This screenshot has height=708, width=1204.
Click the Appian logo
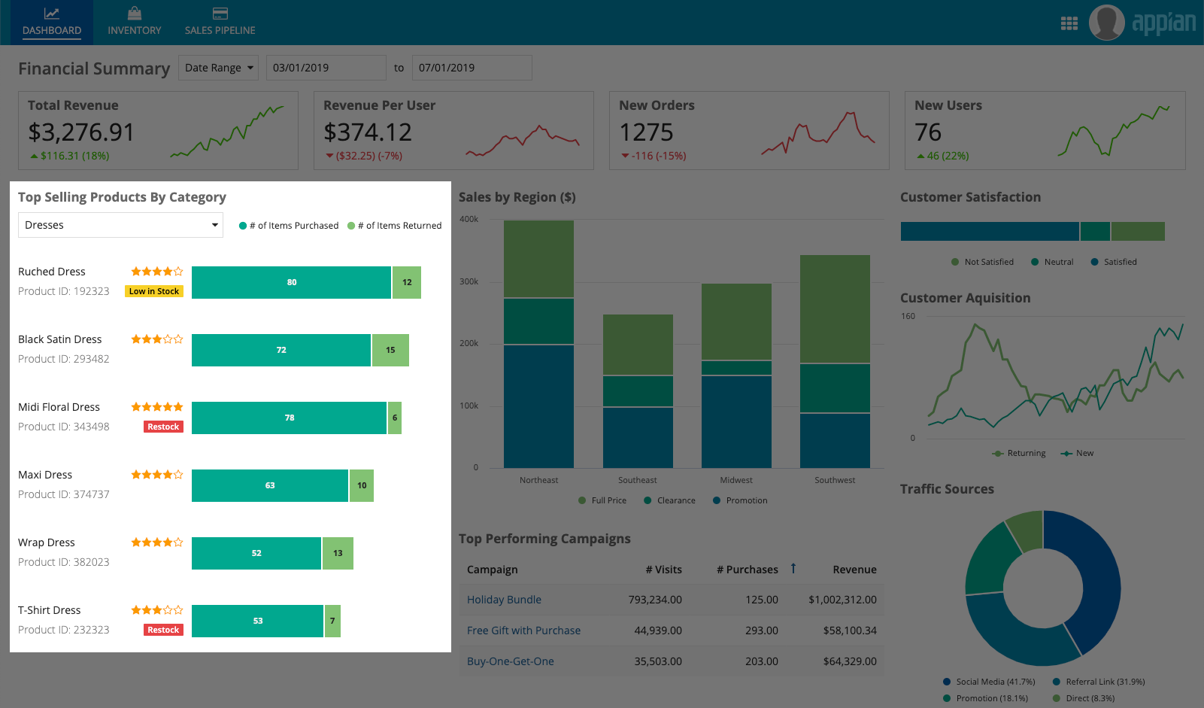coord(1163,23)
